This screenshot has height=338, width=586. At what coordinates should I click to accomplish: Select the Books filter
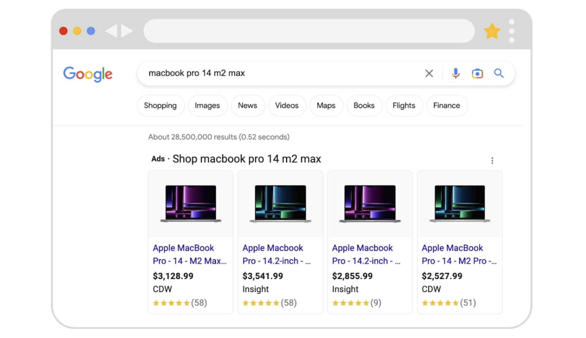tap(364, 105)
